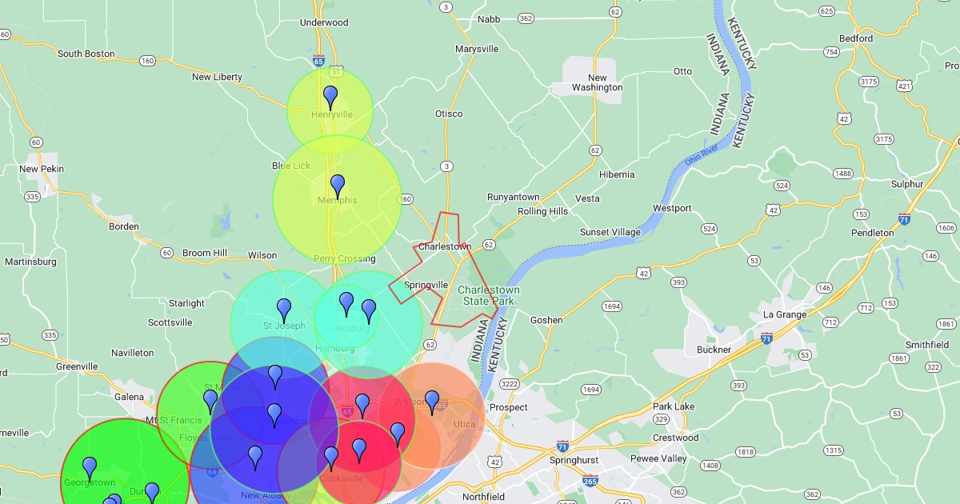
Task: Select the pin right of the I-65 shield
Action: (362, 406)
